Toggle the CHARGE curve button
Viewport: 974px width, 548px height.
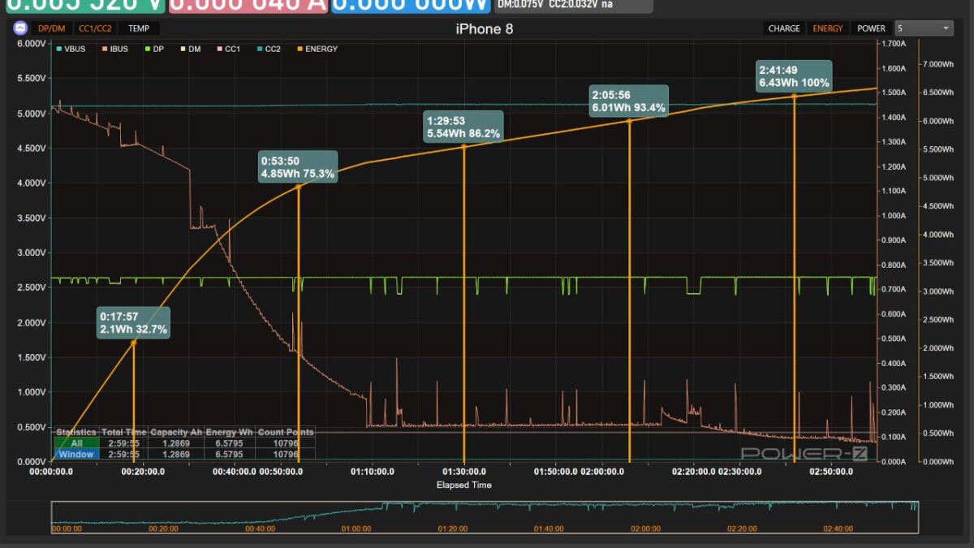[x=784, y=28]
